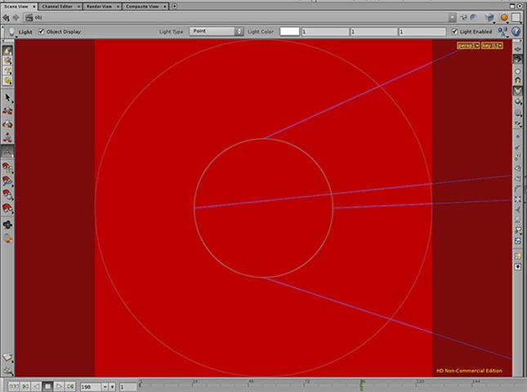
Task: Open the Channel Editor tab
Action: [57, 7]
